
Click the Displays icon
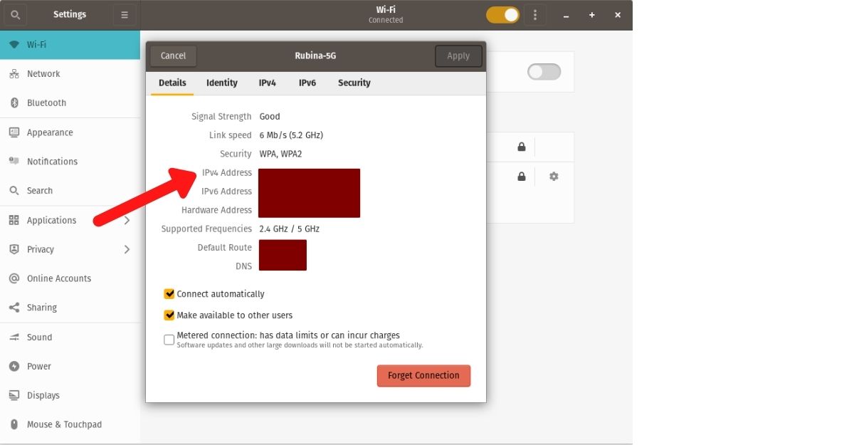(x=14, y=396)
